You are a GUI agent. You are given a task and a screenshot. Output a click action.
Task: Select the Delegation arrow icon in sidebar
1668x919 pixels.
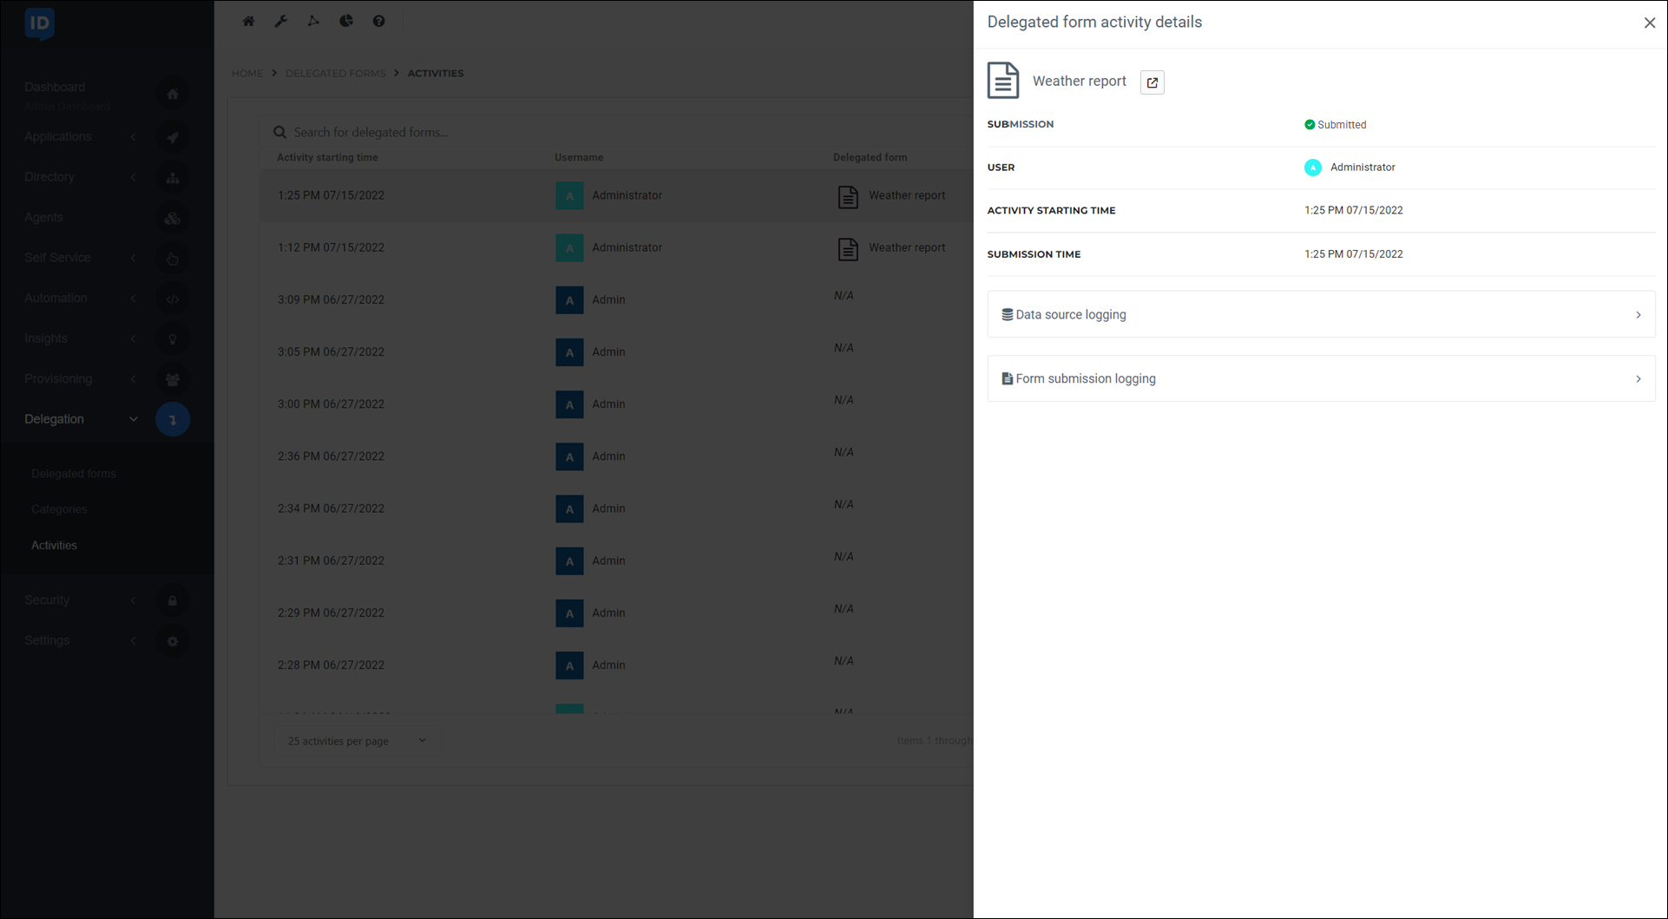click(173, 419)
